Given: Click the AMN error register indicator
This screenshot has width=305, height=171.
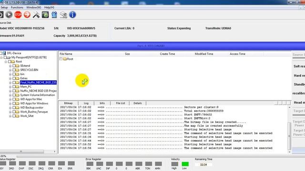Looking at the screenshot, I should (x=158, y=164).
